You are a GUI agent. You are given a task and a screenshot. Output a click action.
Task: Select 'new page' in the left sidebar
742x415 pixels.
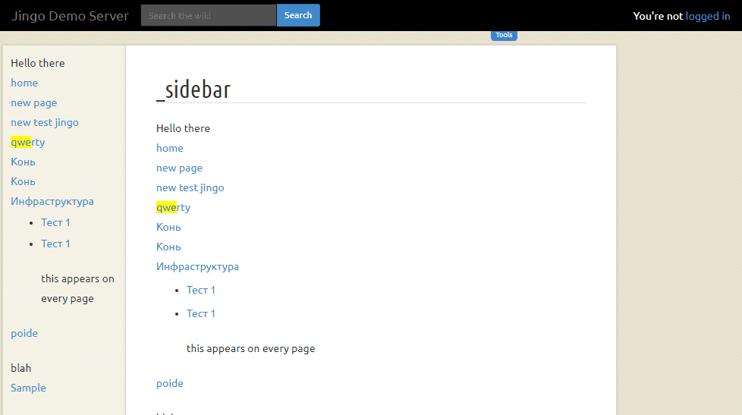tap(33, 102)
